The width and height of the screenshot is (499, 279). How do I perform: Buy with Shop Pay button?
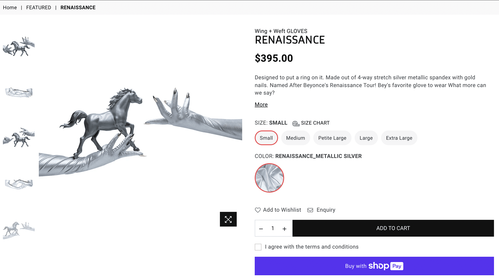pyautogui.click(x=374, y=266)
